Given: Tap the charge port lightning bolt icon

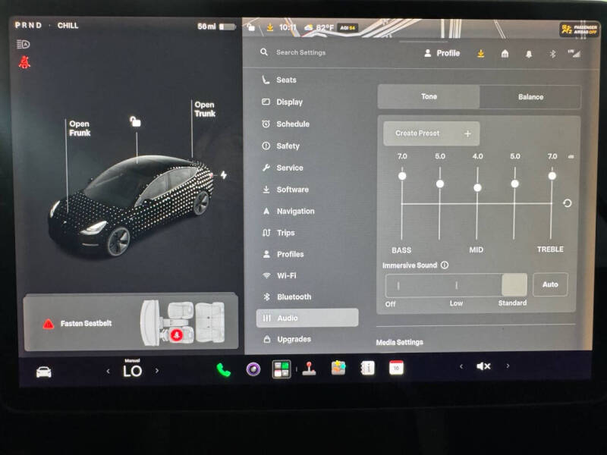Looking at the screenshot, I should coord(224,175).
